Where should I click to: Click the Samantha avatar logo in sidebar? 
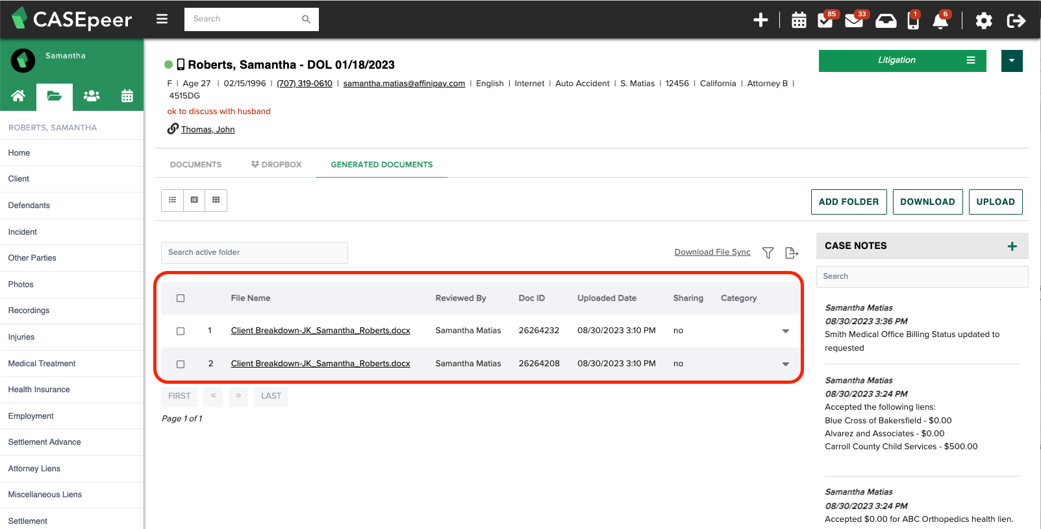pyautogui.click(x=23, y=61)
